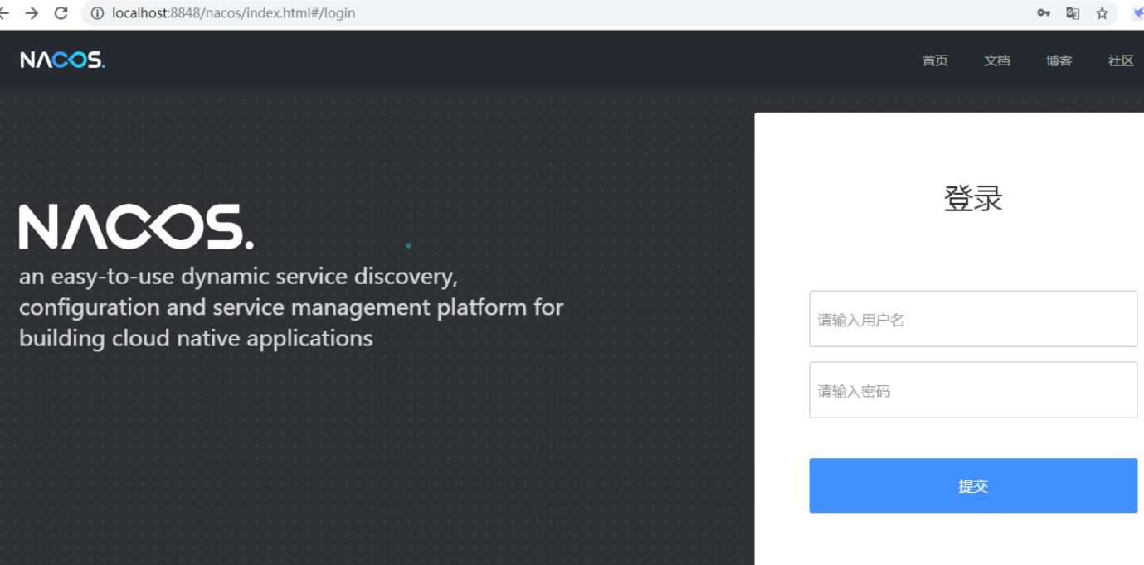Open 社区 in the top navigation

(x=1121, y=60)
